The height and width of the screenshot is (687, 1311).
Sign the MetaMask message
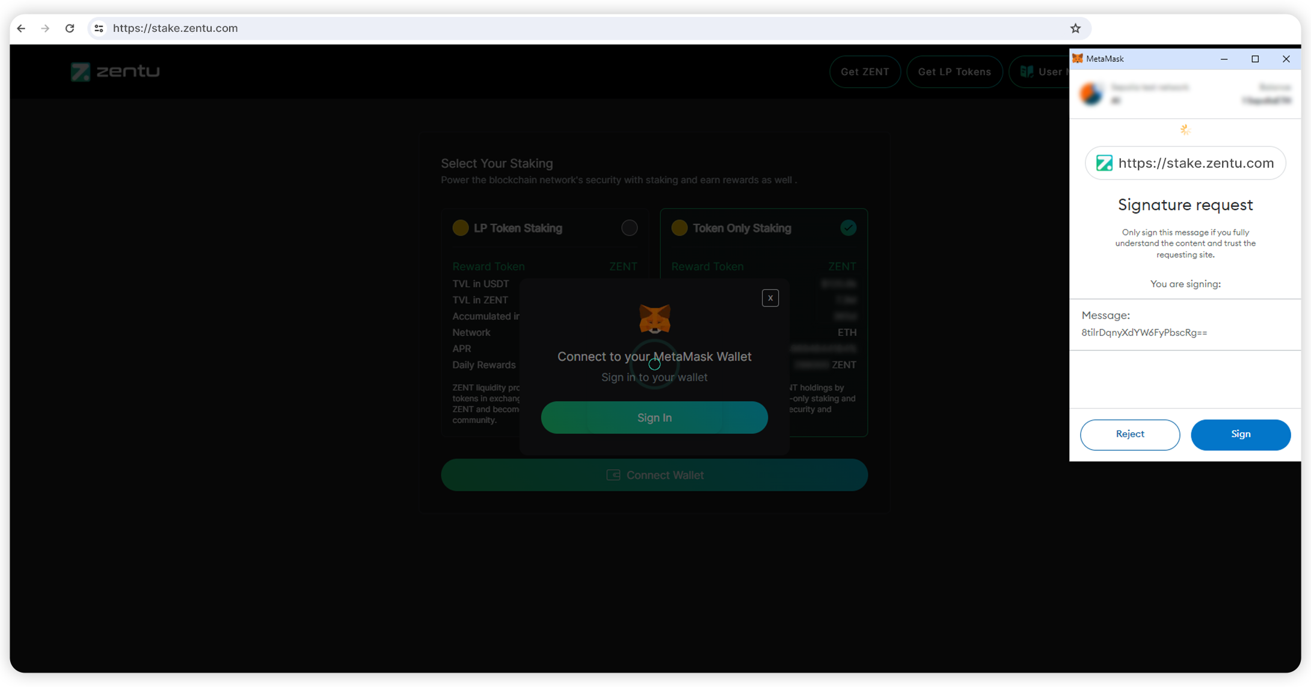pyautogui.click(x=1240, y=434)
